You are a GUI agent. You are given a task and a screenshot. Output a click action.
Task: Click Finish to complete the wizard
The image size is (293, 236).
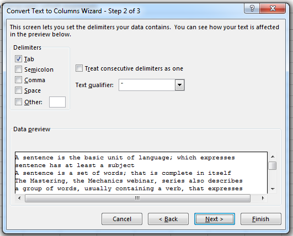(261, 219)
